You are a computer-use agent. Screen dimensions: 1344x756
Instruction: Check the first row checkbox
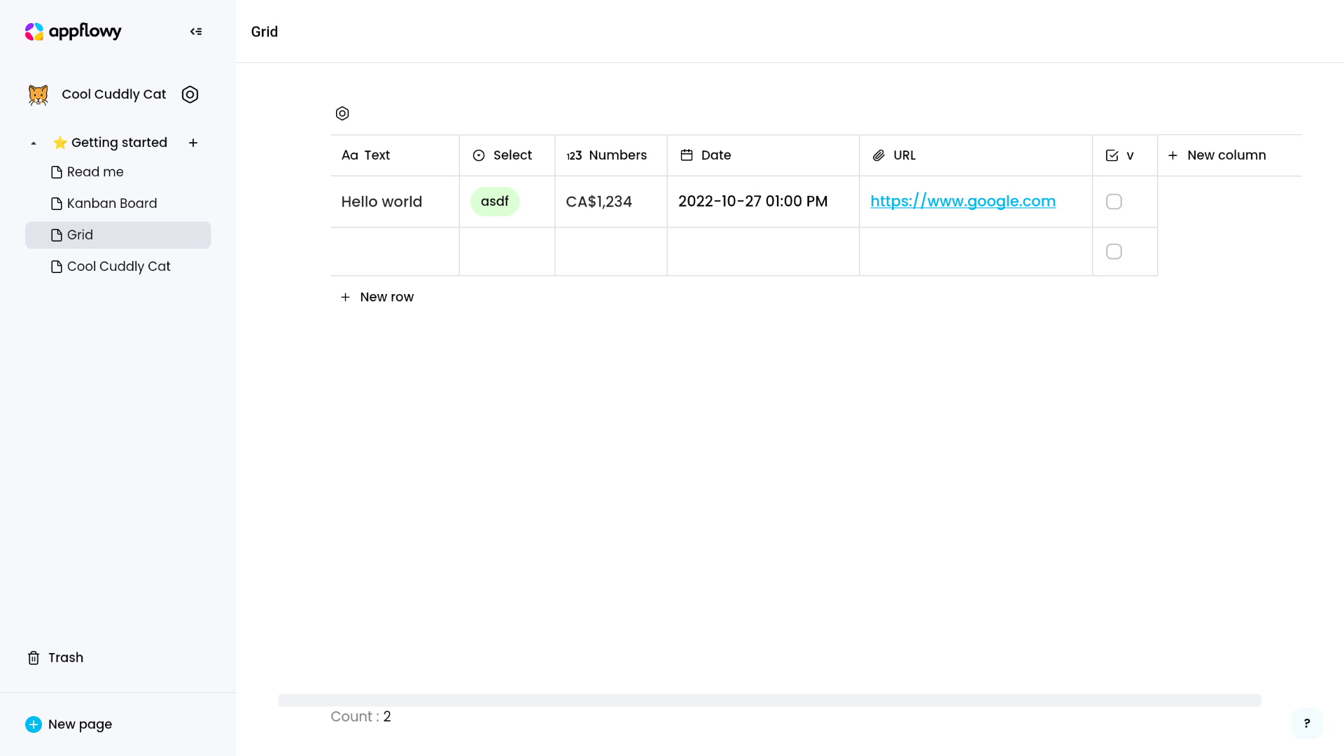pos(1114,202)
